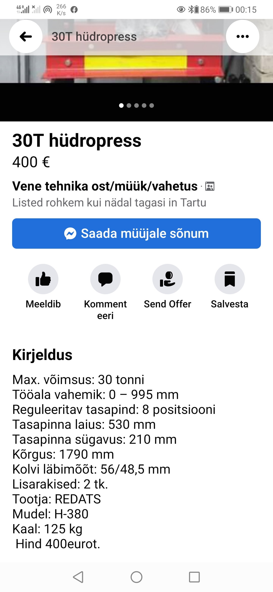This screenshot has width=273, height=592.
Task: Tap the 30T hüdropress listing title
Action: pyautogui.click(x=77, y=141)
